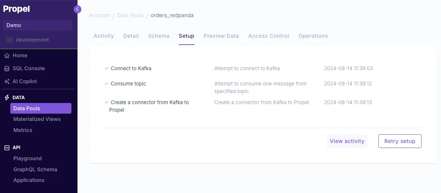The image size is (441, 193).
Task: Click the orders_redpanda breadcrumb
Action: (172, 16)
